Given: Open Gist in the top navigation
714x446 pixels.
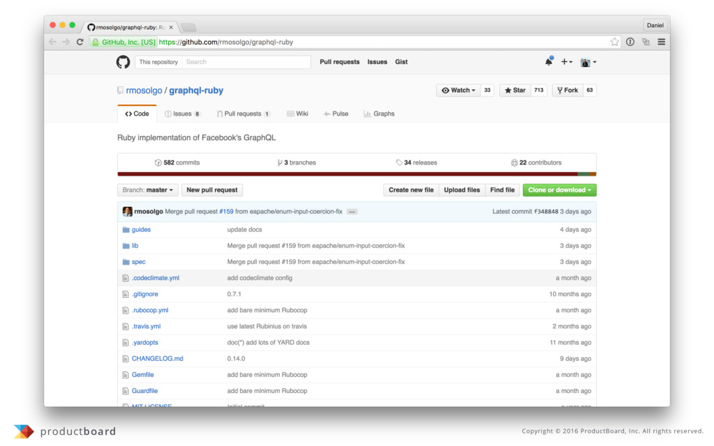Looking at the screenshot, I should pos(401,62).
